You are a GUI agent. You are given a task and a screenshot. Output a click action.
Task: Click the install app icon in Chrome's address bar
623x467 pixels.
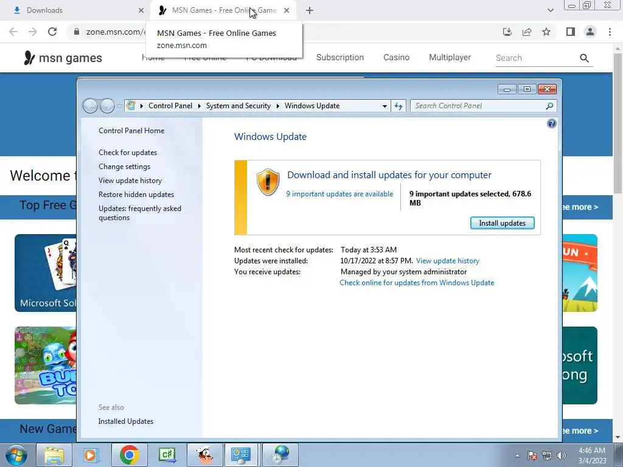(x=507, y=32)
